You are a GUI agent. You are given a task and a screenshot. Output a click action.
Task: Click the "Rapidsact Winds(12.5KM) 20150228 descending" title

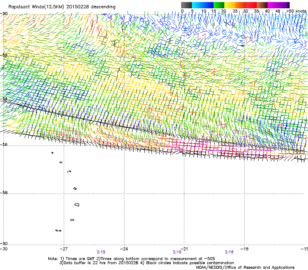62,7
